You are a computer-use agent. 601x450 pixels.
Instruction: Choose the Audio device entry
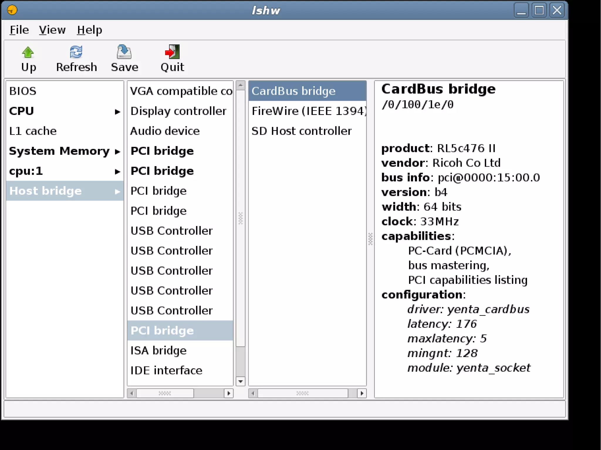pos(165,131)
